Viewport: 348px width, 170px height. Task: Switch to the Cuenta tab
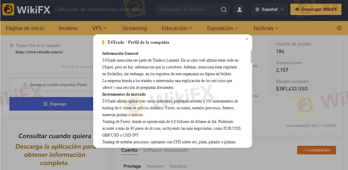pyautogui.click(x=129, y=150)
